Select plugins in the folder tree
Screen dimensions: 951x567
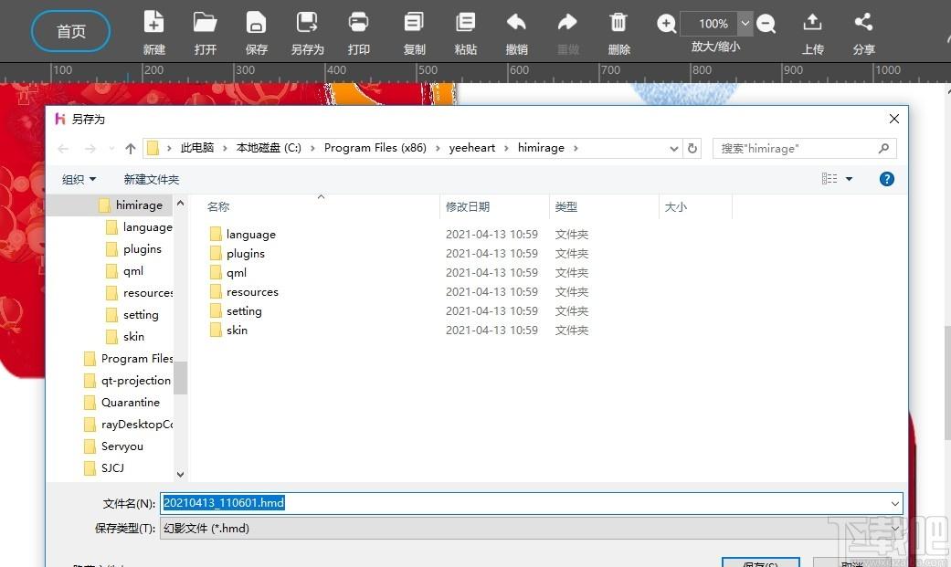133,248
